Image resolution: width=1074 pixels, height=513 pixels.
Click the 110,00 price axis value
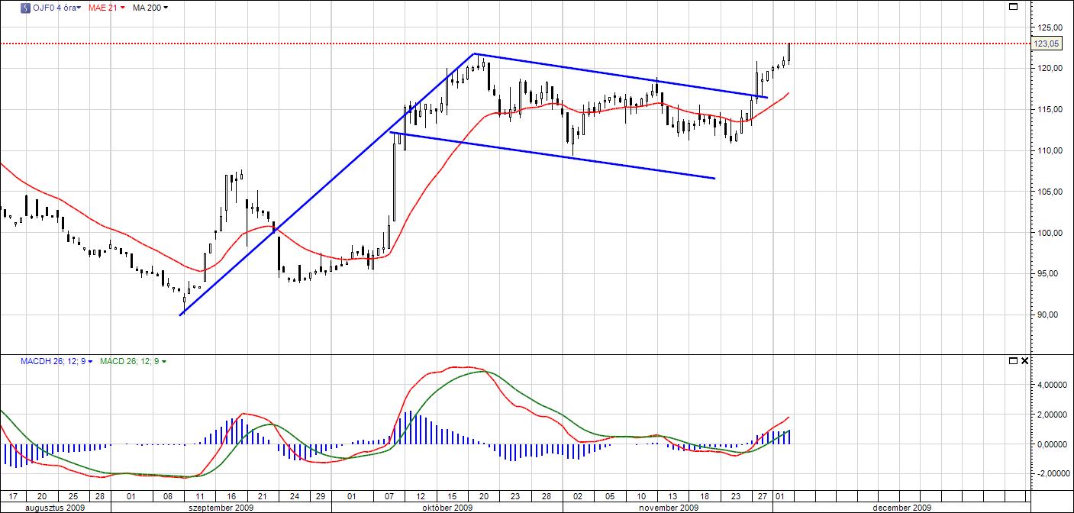1051,151
